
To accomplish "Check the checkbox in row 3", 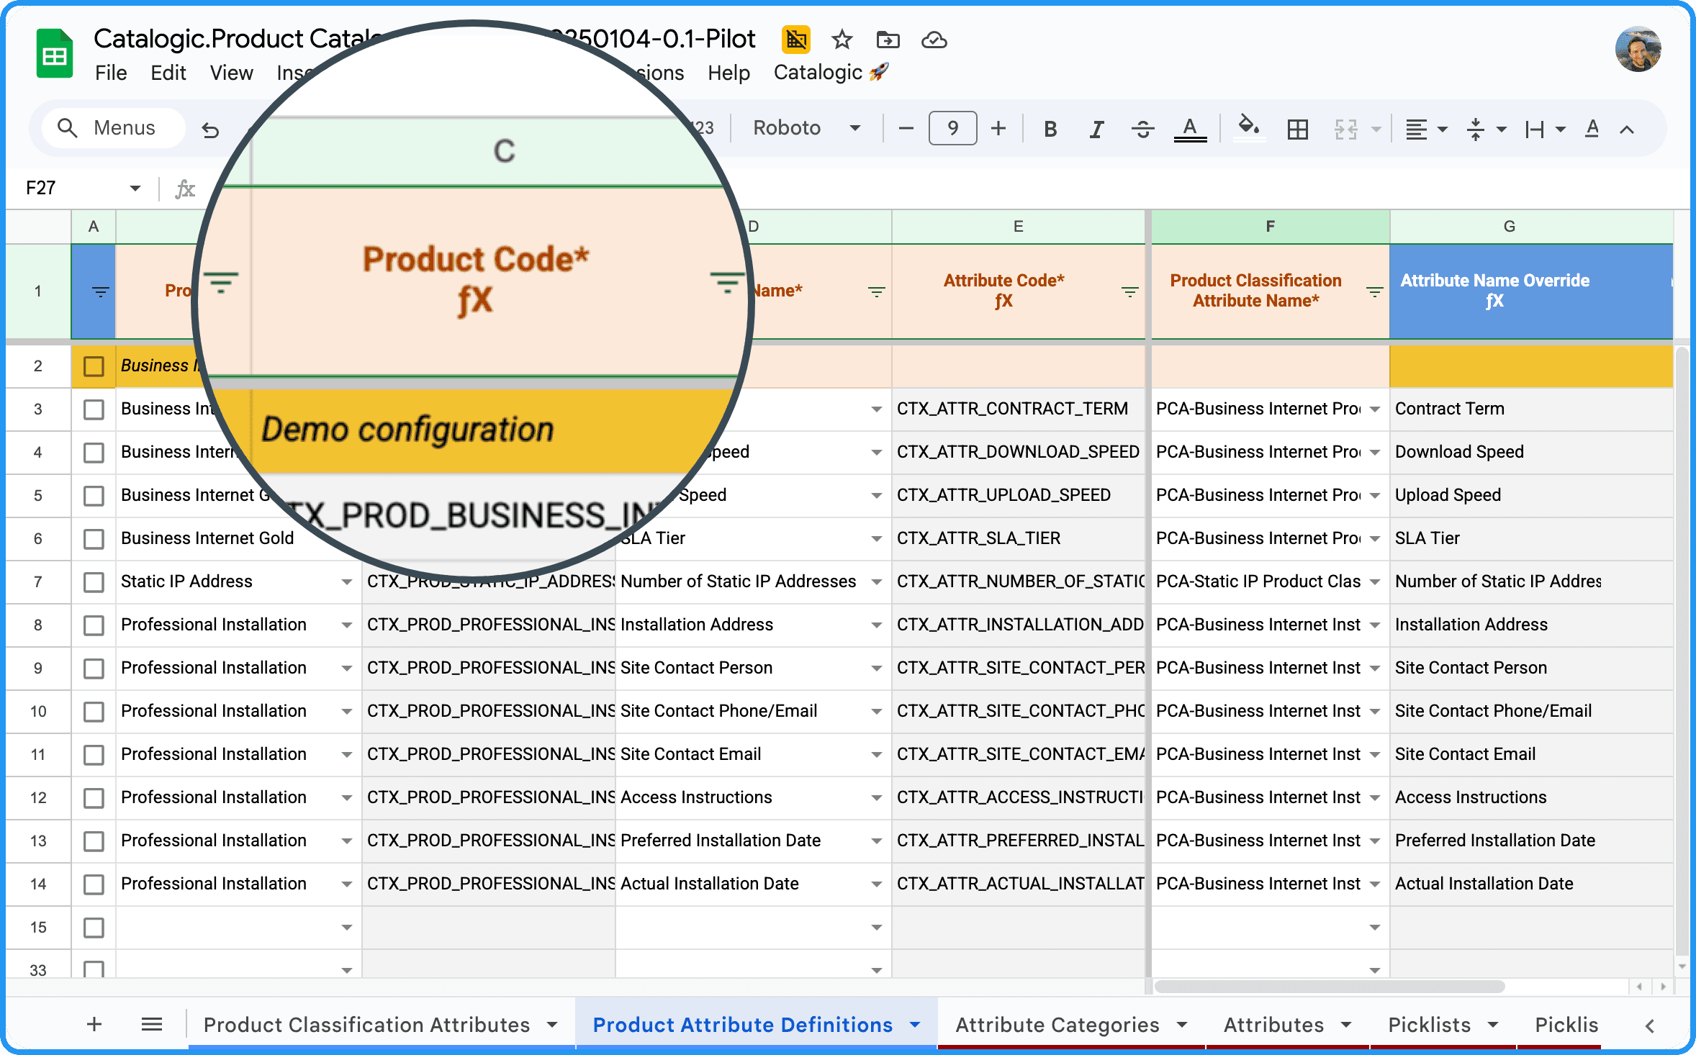I will point(94,409).
